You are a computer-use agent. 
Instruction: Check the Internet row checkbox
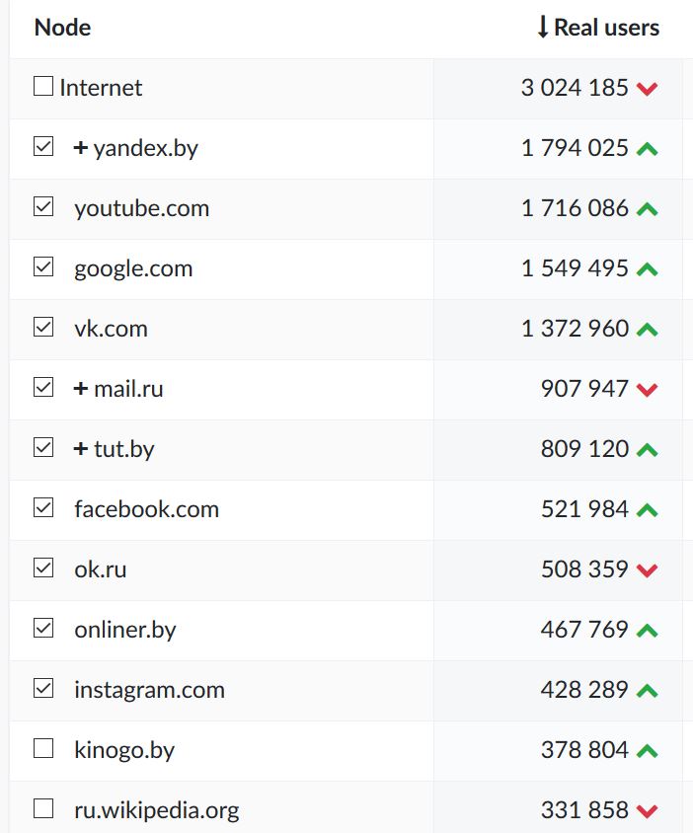[43, 87]
